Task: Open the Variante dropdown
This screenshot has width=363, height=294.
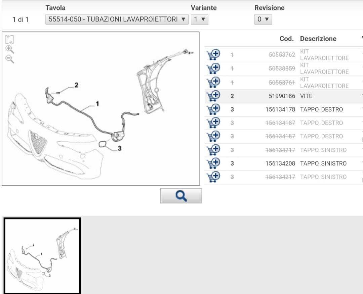Action: 200,19
